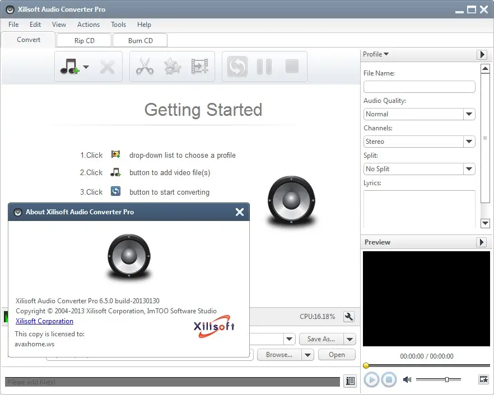The image size is (494, 395).
Task: Open the File menu
Action: point(13,25)
